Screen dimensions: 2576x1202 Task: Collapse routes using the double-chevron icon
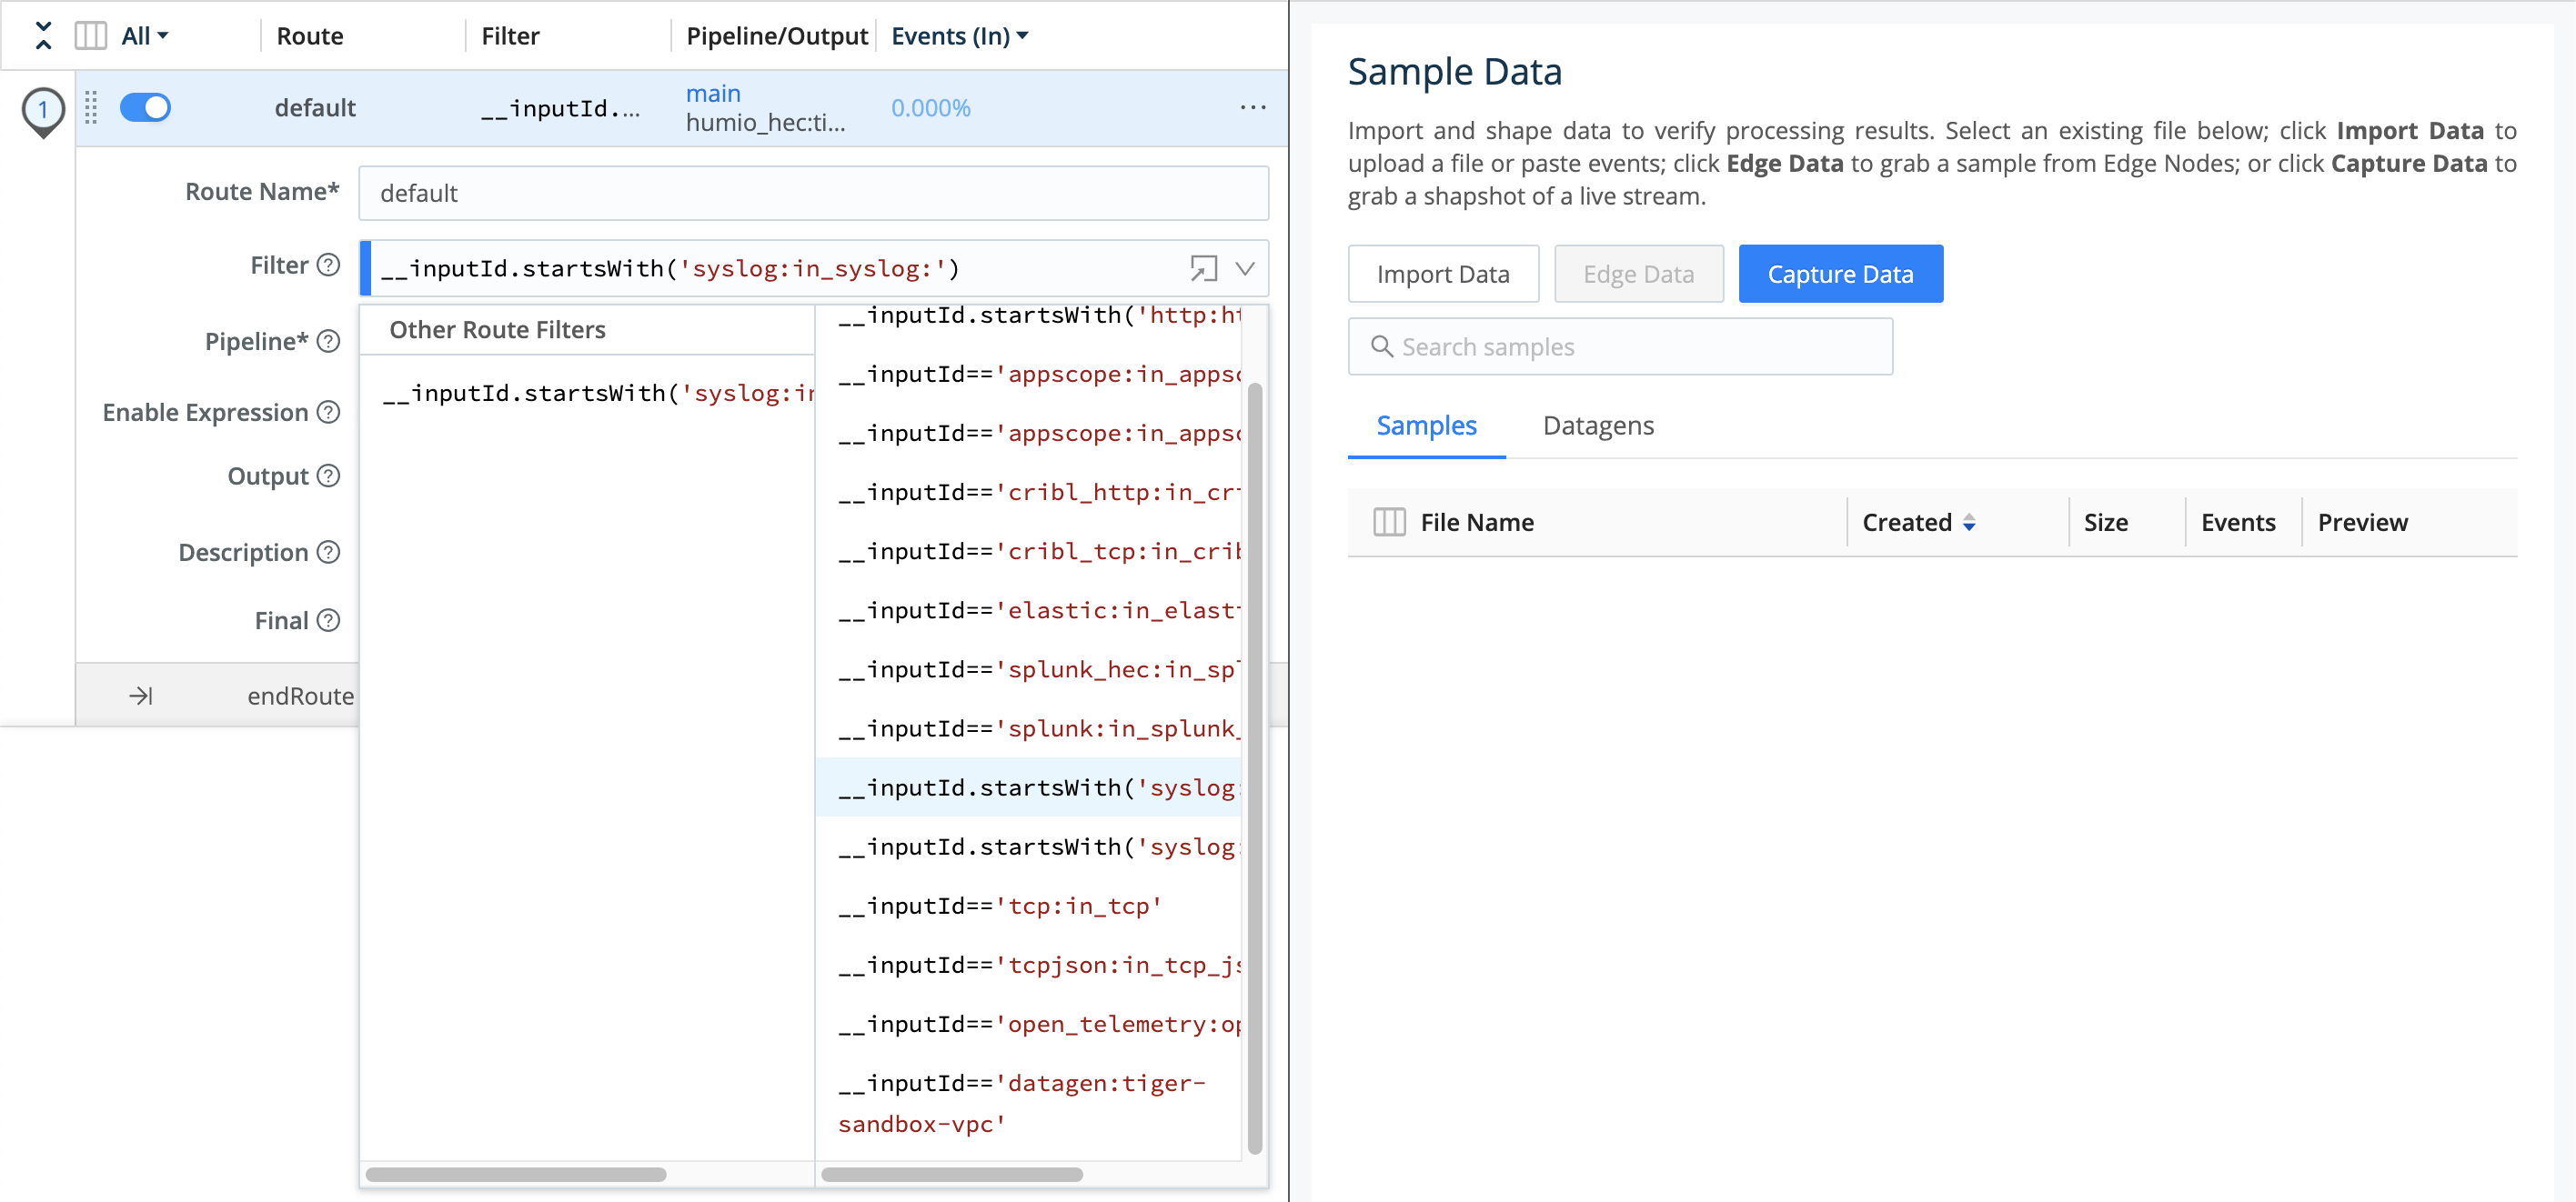pyautogui.click(x=42, y=35)
